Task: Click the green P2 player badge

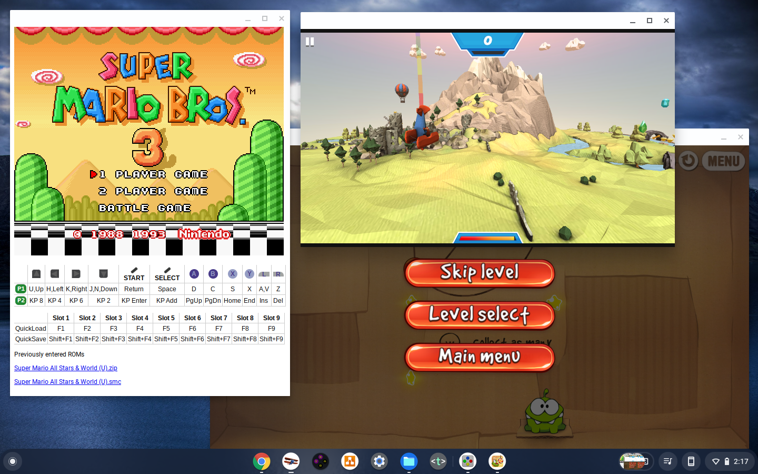Action: (21, 300)
